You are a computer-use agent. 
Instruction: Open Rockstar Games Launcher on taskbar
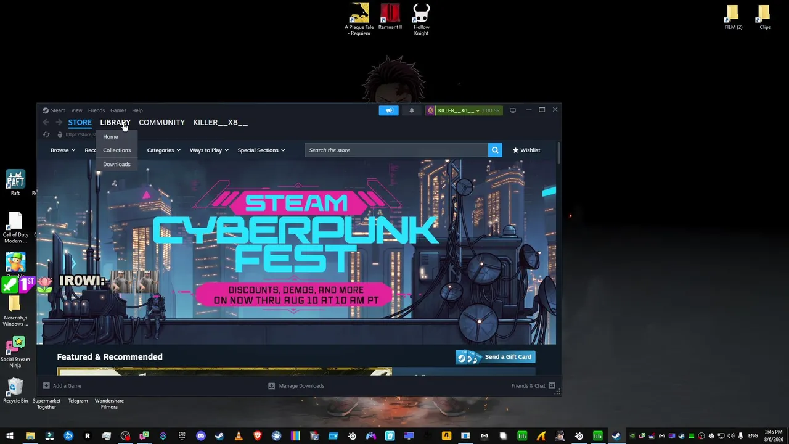pyautogui.click(x=446, y=436)
